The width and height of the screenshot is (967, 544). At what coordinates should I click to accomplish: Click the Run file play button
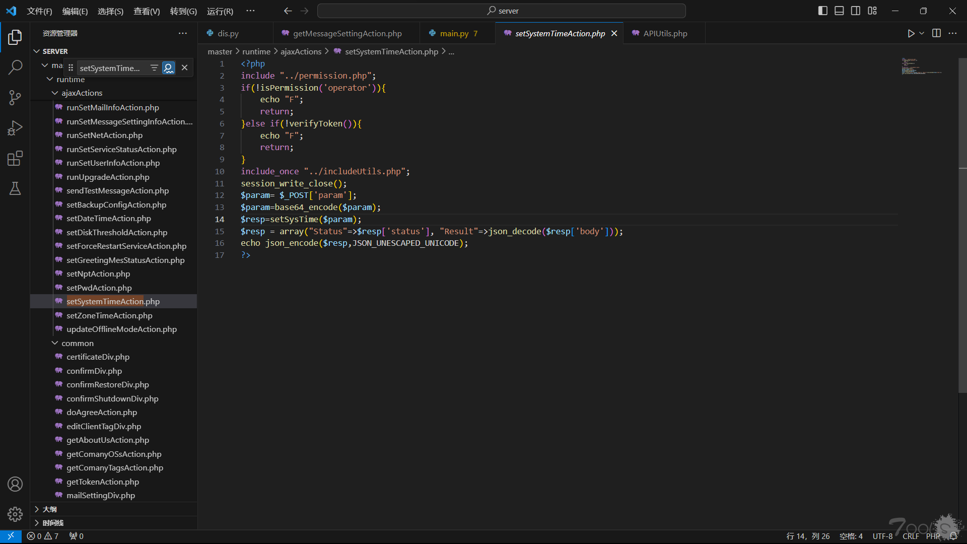[911, 33]
